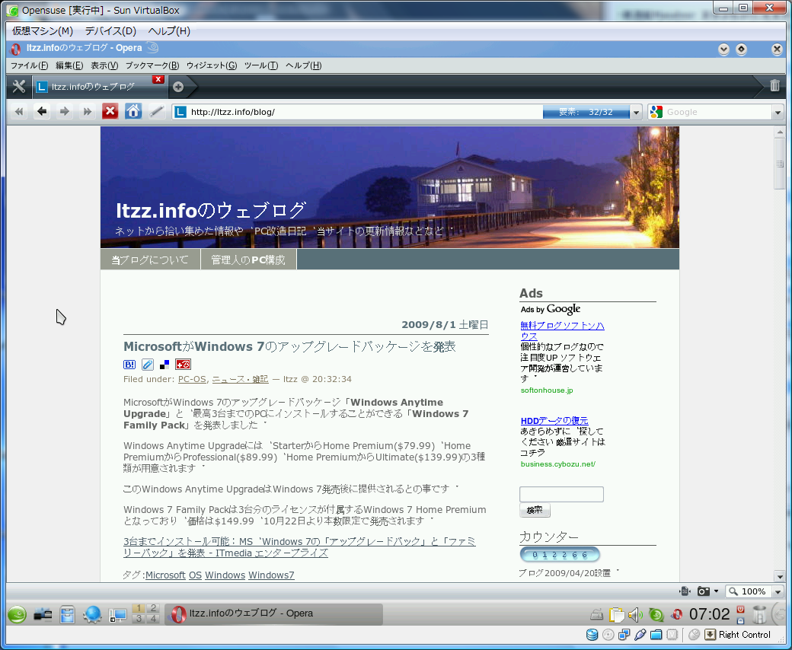Image resolution: width=792 pixels, height=650 pixels.
Task: Go forward with the Forward arrow
Action: click(64, 112)
